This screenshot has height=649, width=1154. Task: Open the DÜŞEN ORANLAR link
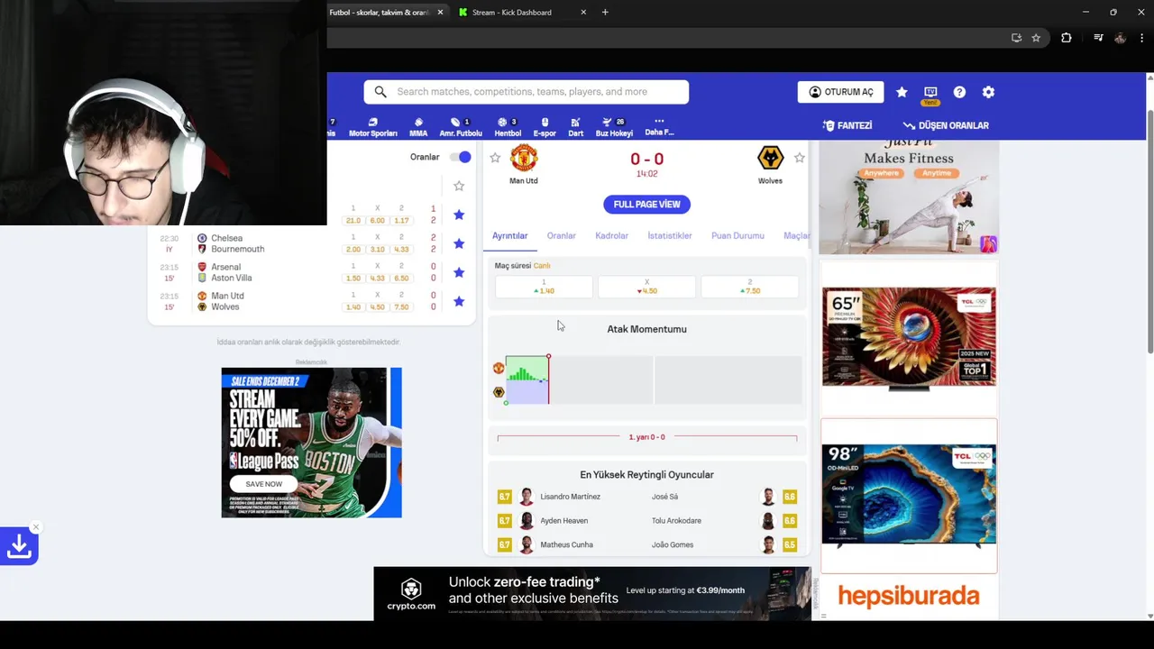[946, 125]
